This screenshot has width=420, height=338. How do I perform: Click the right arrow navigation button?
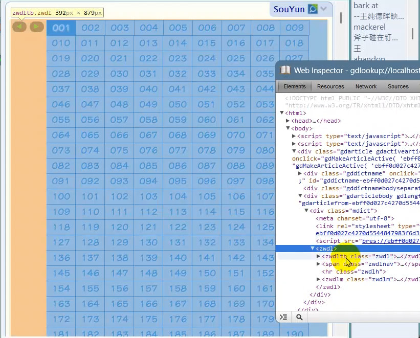click(37, 27)
